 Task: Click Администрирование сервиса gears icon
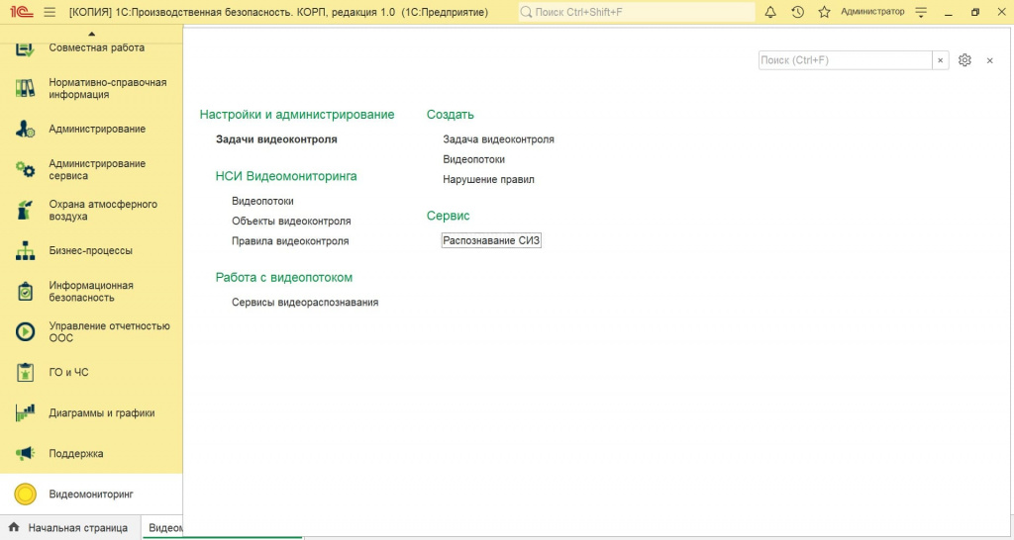25,169
